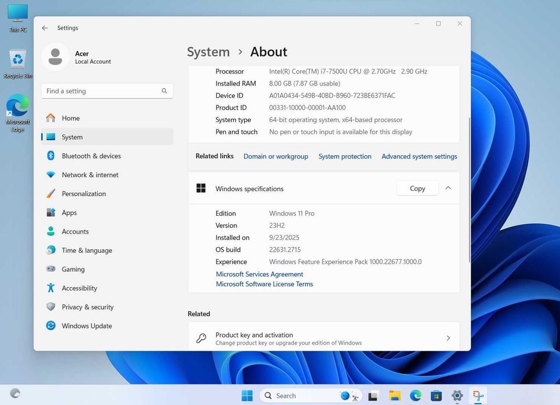Click the Bluetooth icon in the sidebar
The height and width of the screenshot is (405, 560).
click(51, 156)
